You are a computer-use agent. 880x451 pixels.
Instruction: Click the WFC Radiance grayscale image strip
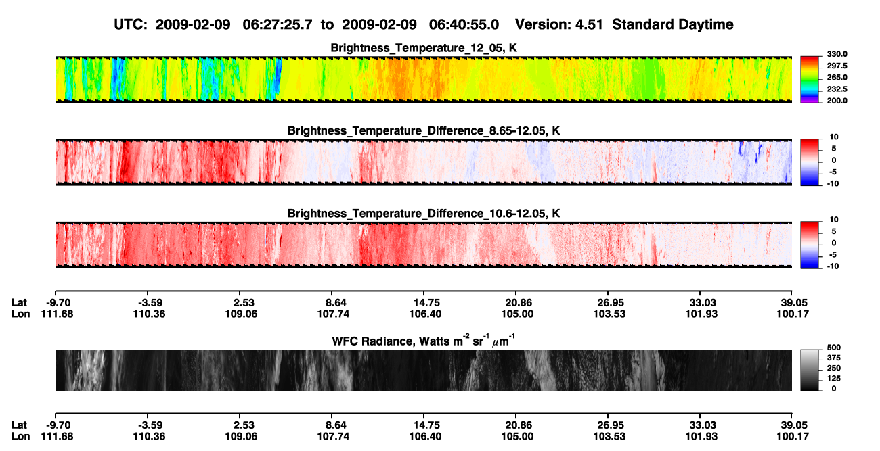(423, 370)
